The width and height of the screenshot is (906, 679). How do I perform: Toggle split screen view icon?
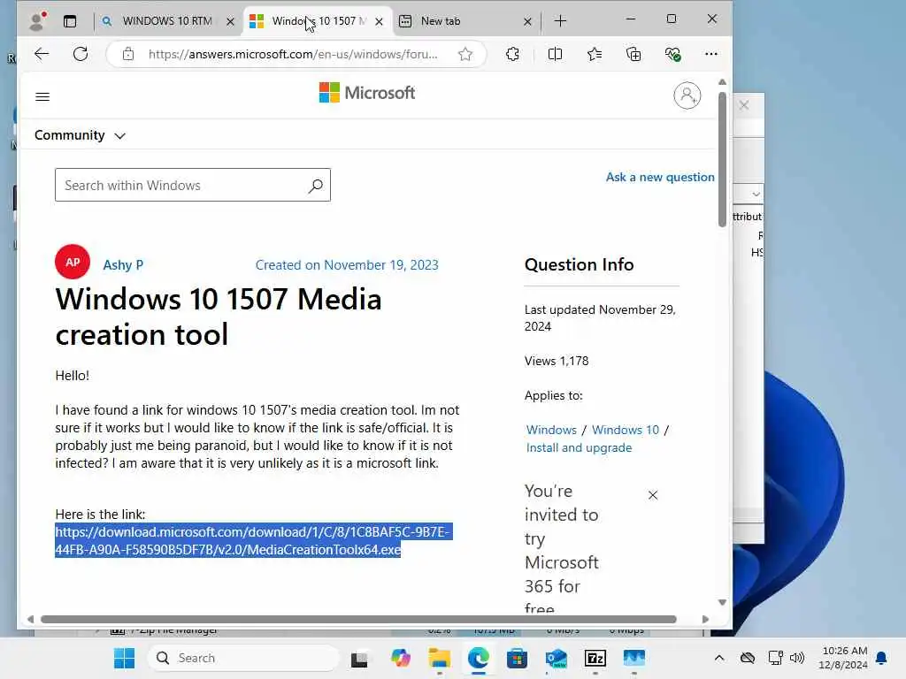pyautogui.click(x=555, y=54)
